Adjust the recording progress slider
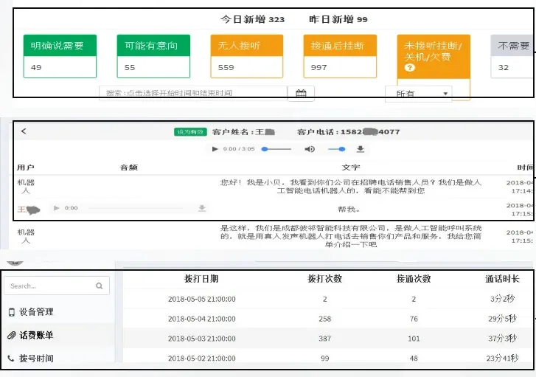Screen dimensions: 536x377 click(x=276, y=149)
